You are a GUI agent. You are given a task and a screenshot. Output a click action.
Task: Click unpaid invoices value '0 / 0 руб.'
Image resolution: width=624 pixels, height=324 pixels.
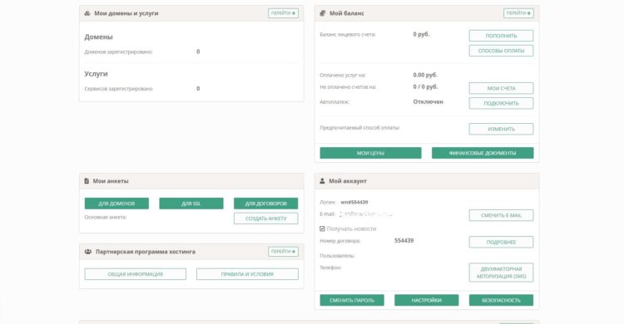tap(425, 86)
